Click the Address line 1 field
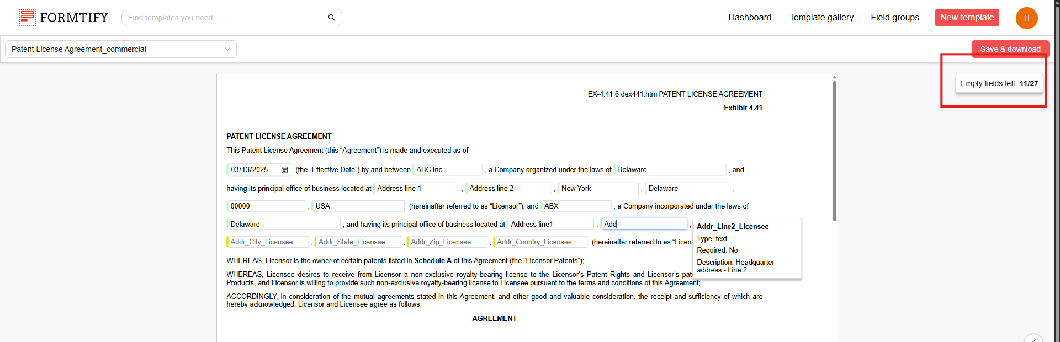The height and width of the screenshot is (342, 1060). 417,189
